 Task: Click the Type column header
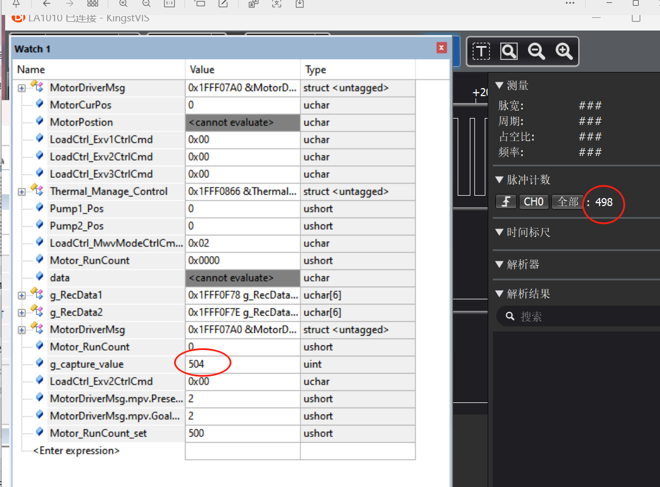(358, 69)
